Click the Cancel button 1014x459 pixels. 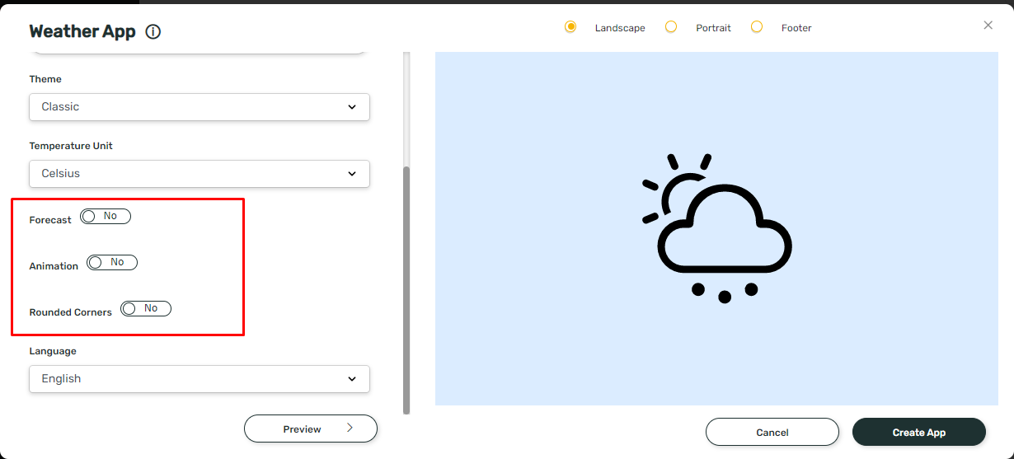(x=772, y=432)
